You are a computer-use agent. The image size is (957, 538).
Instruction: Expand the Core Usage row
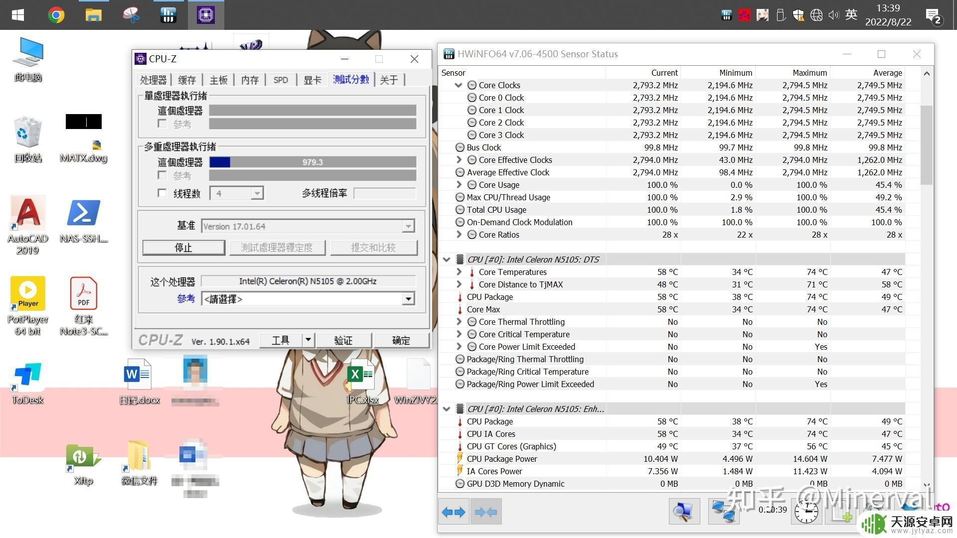[x=459, y=185]
